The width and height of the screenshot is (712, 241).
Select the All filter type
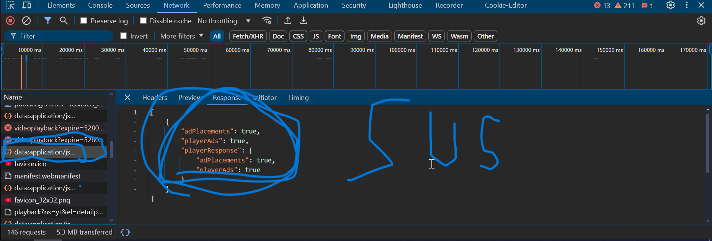pyautogui.click(x=217, y=36)
